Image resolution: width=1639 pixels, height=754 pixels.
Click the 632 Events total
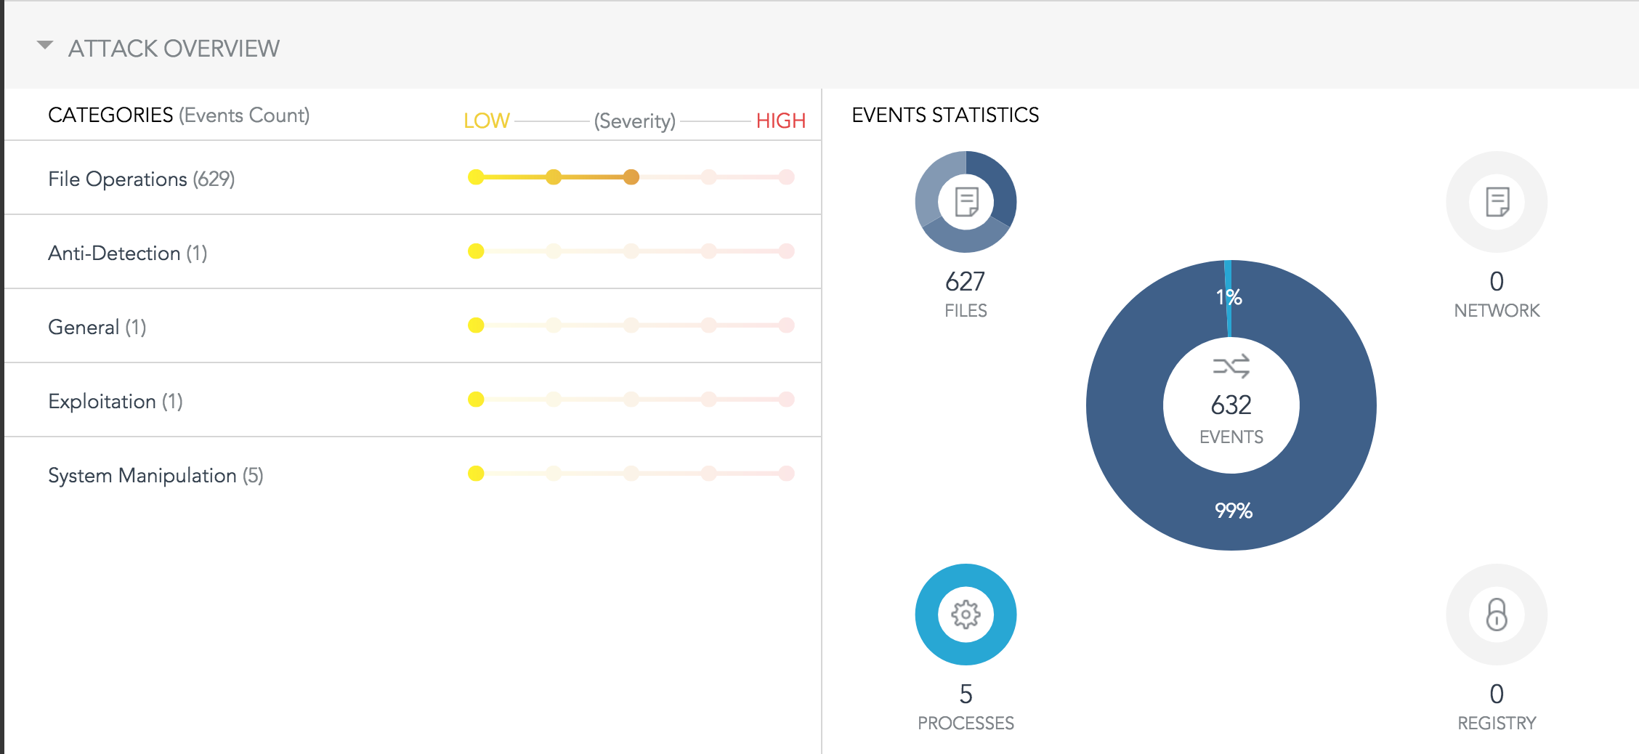pyautogui.click(x=1231, y=405)
